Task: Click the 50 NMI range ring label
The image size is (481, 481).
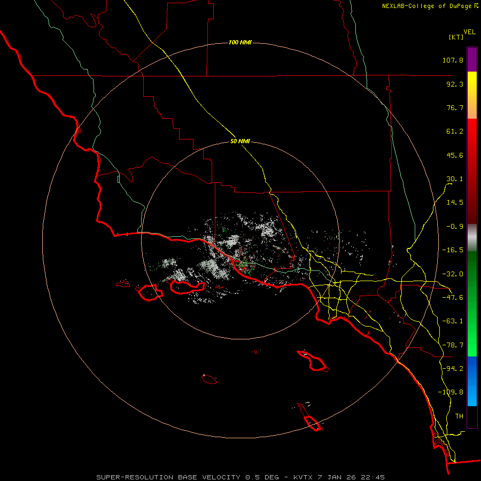Action: coord(240,141)
